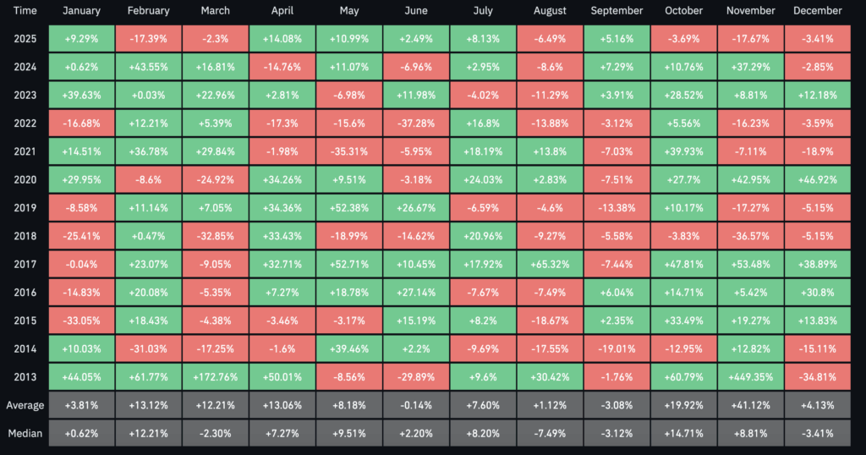The height and width of the screenshot is (455, 866).
Task: Click the January column header
Action: coord(81,11)
